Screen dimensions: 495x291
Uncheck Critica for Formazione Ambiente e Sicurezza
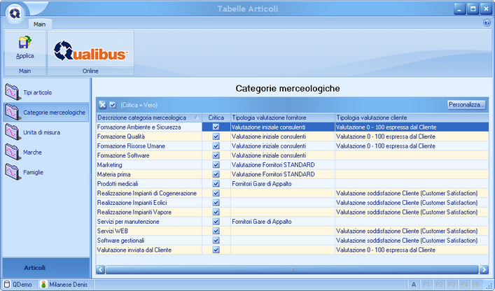click(216, 127)
